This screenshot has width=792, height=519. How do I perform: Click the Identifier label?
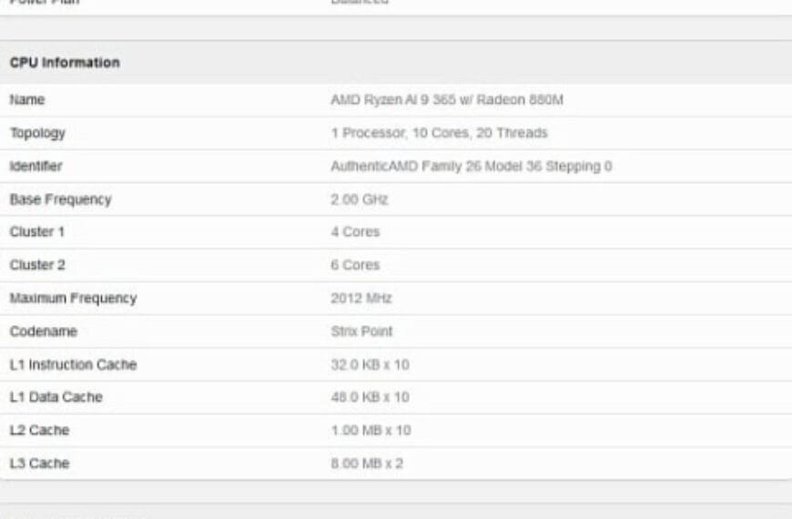36,166
